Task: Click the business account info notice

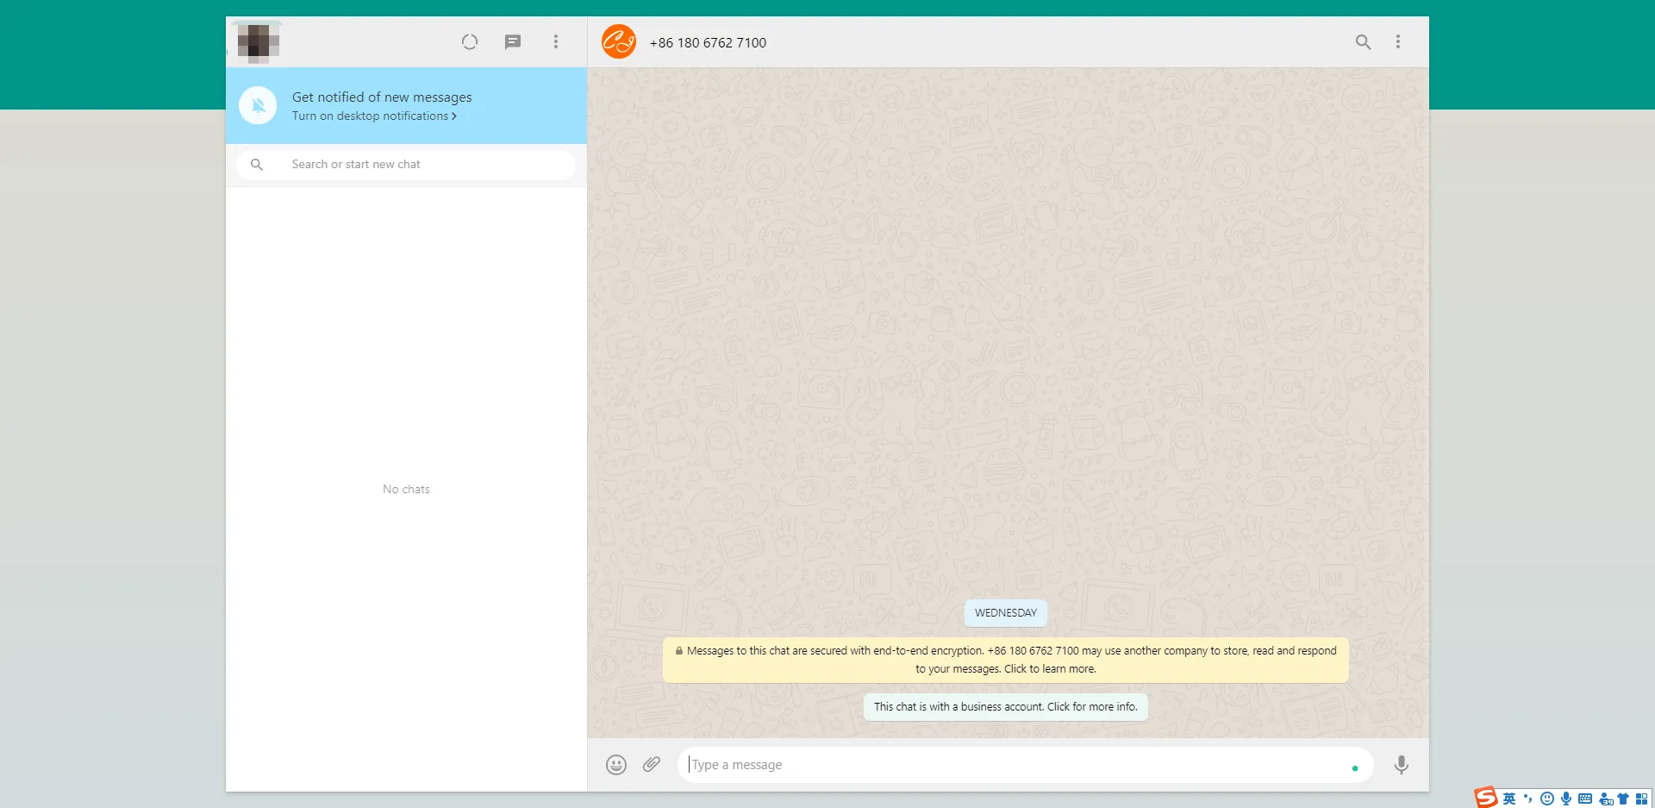Action: pos(1005,707)
